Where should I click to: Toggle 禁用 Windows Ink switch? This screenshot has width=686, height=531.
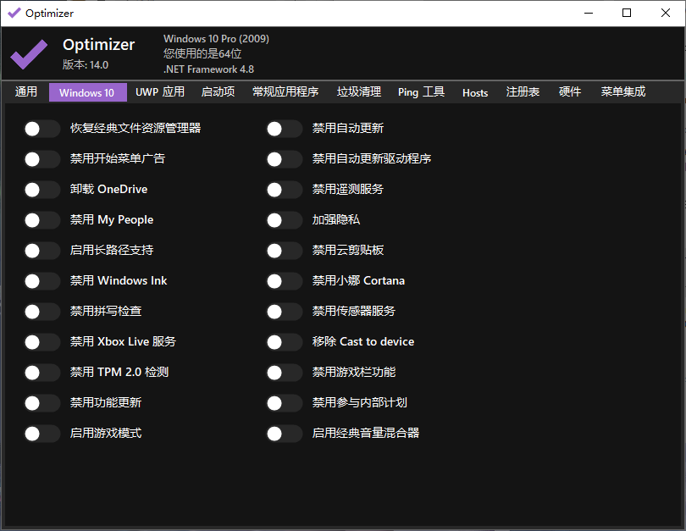tap(42, 281)
